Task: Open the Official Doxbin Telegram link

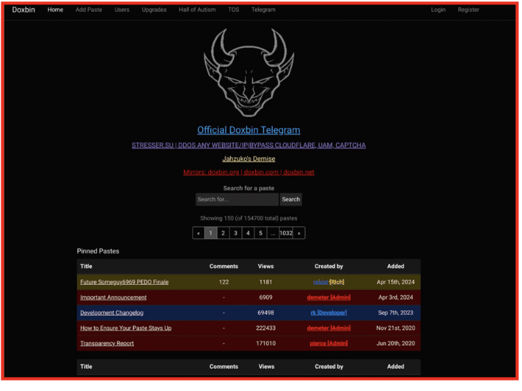Action: [249, 130]
